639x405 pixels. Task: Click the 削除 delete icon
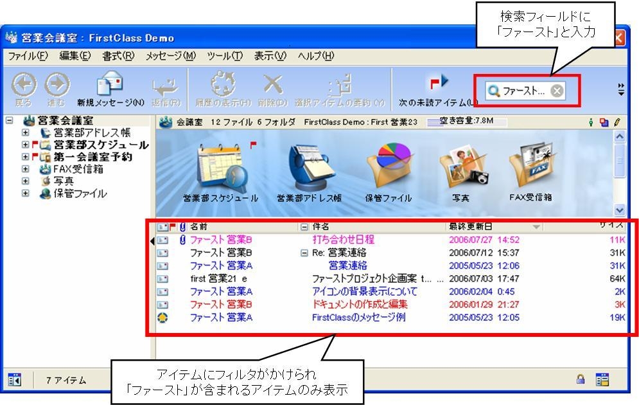(273, 84)
